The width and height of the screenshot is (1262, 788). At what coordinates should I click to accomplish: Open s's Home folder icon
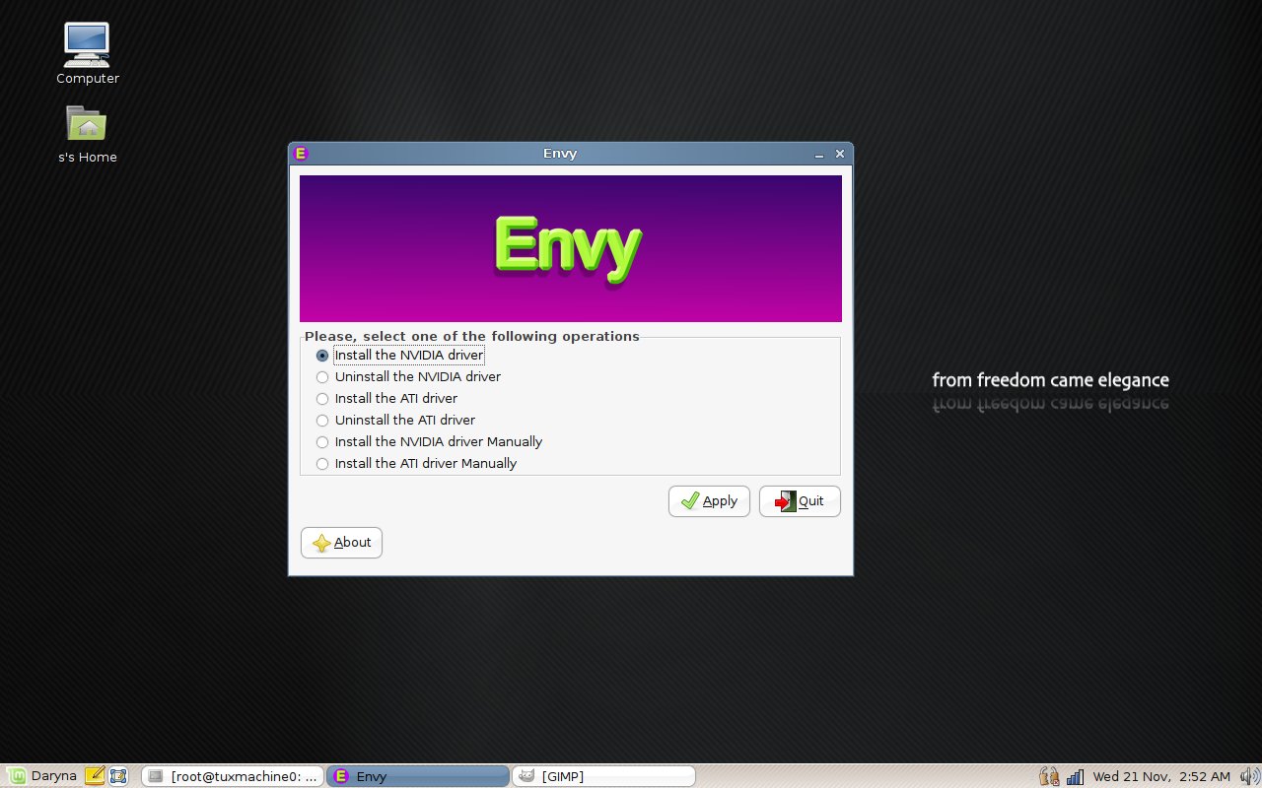87,134
